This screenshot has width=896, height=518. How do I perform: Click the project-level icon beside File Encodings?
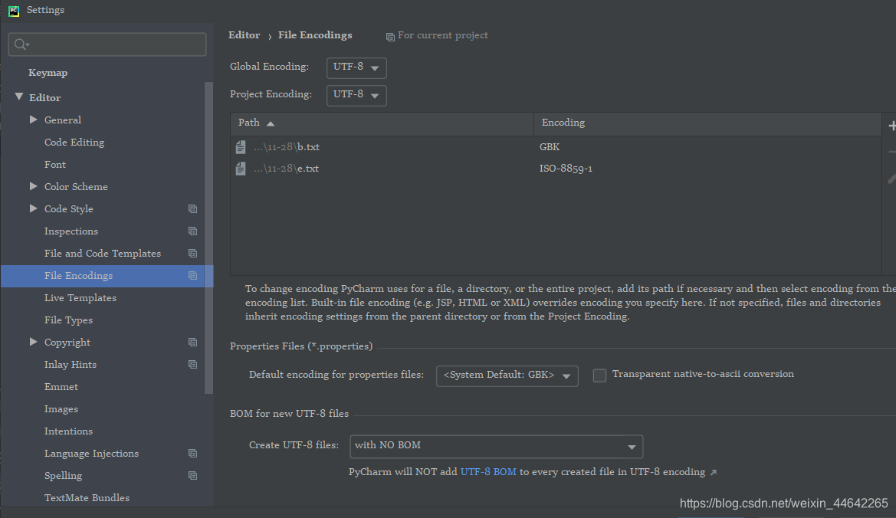(192, 276)
